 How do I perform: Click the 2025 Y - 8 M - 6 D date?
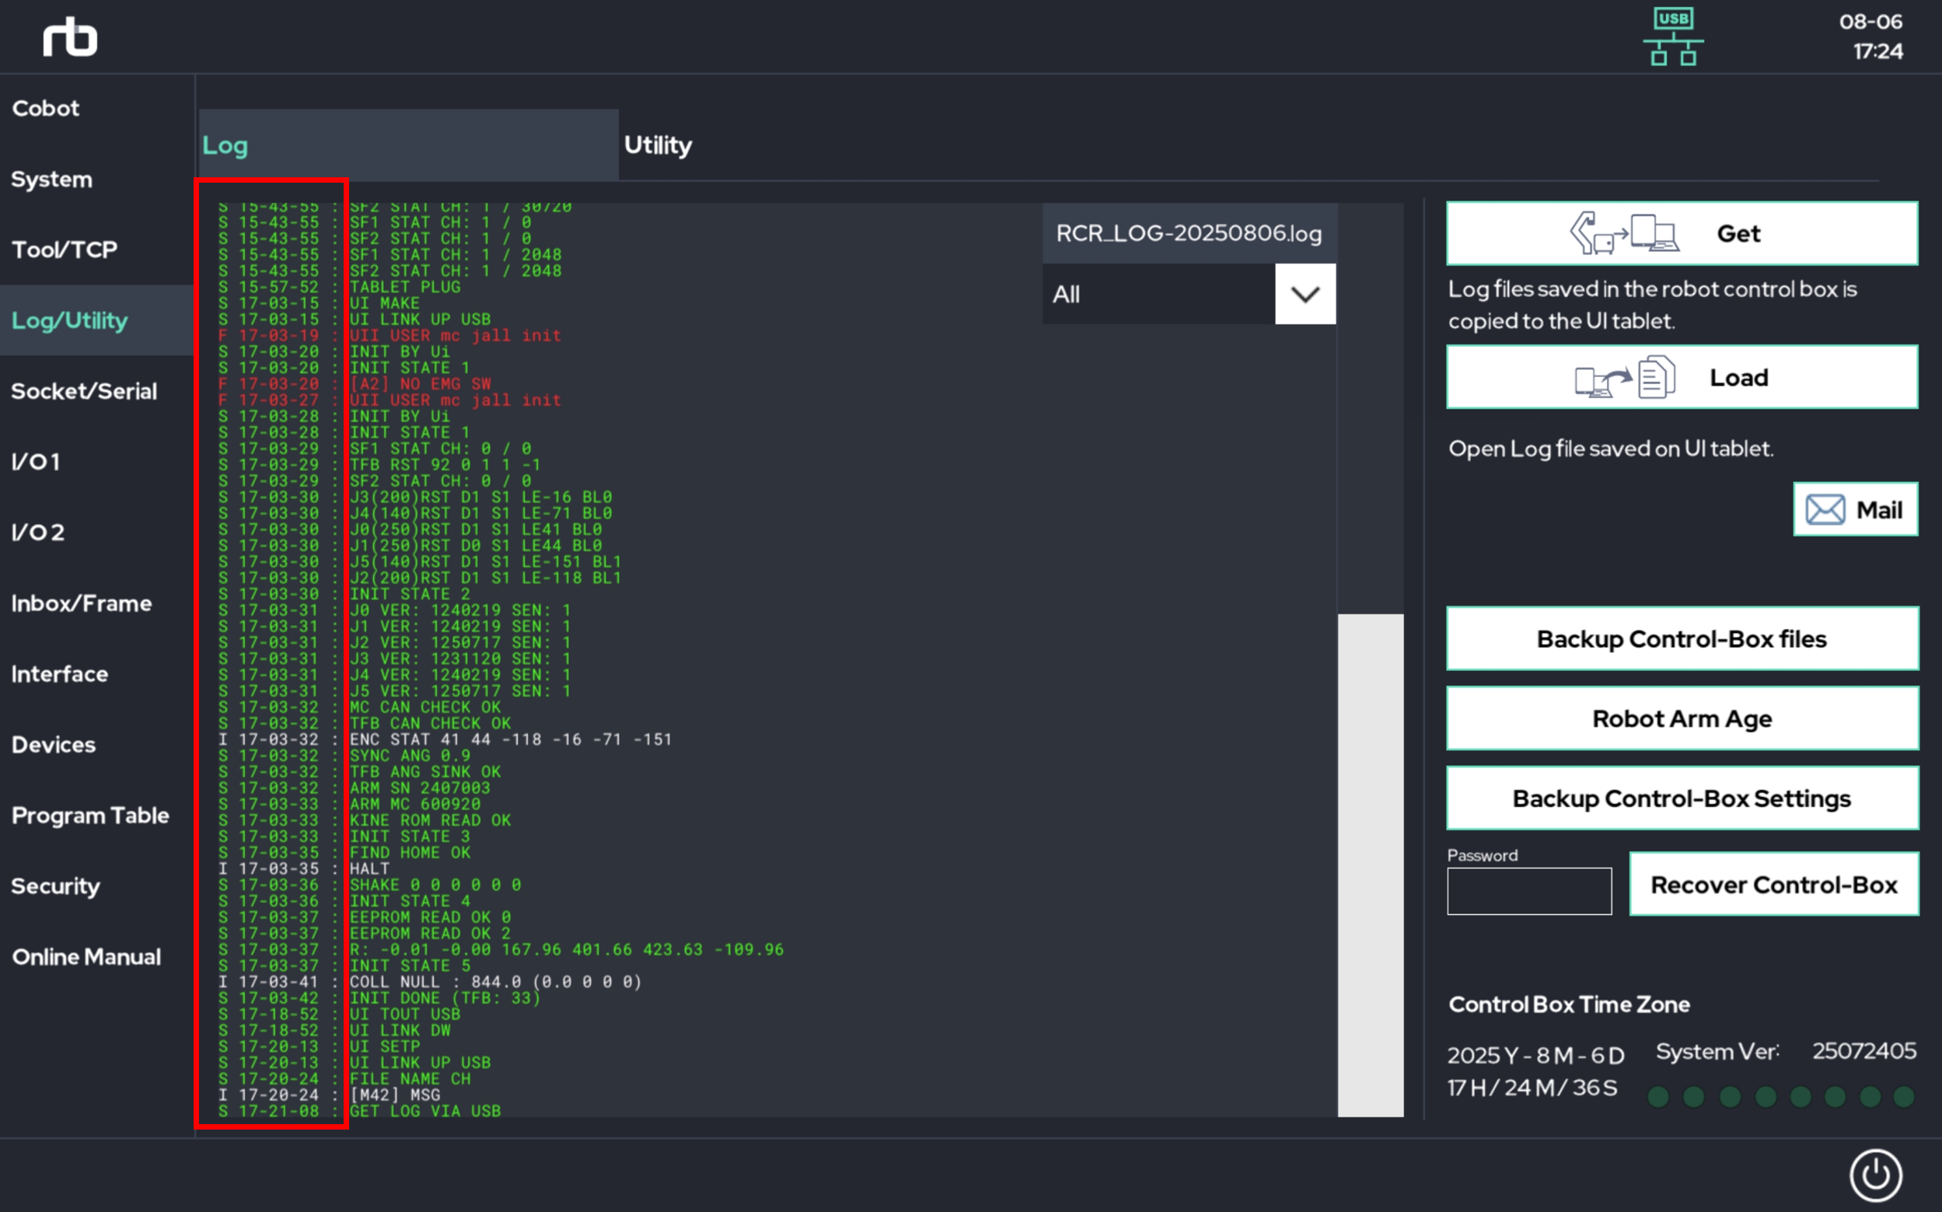coord(1535,1055)
